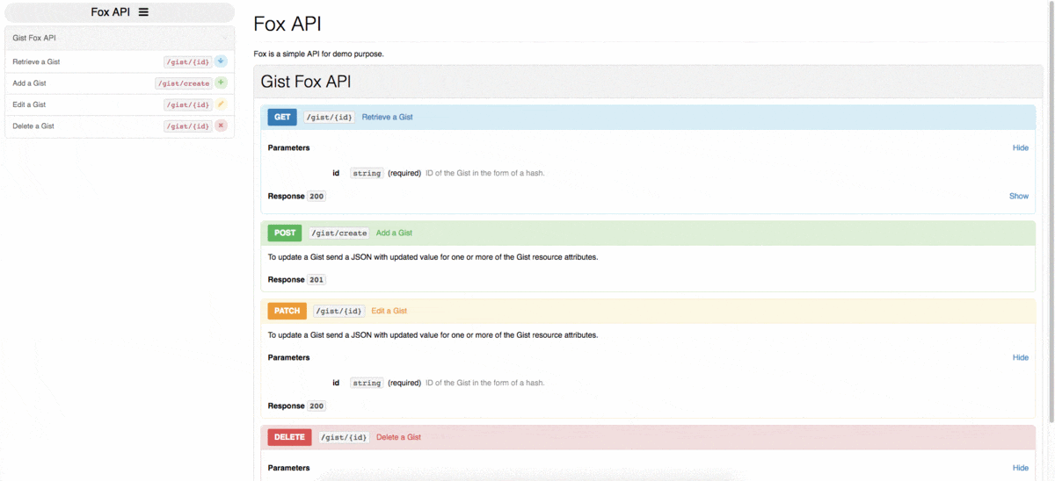Select Add a Gist in the sidebar
The height and width of the screenshot is (481, 1055).
(x=29, y=83)
